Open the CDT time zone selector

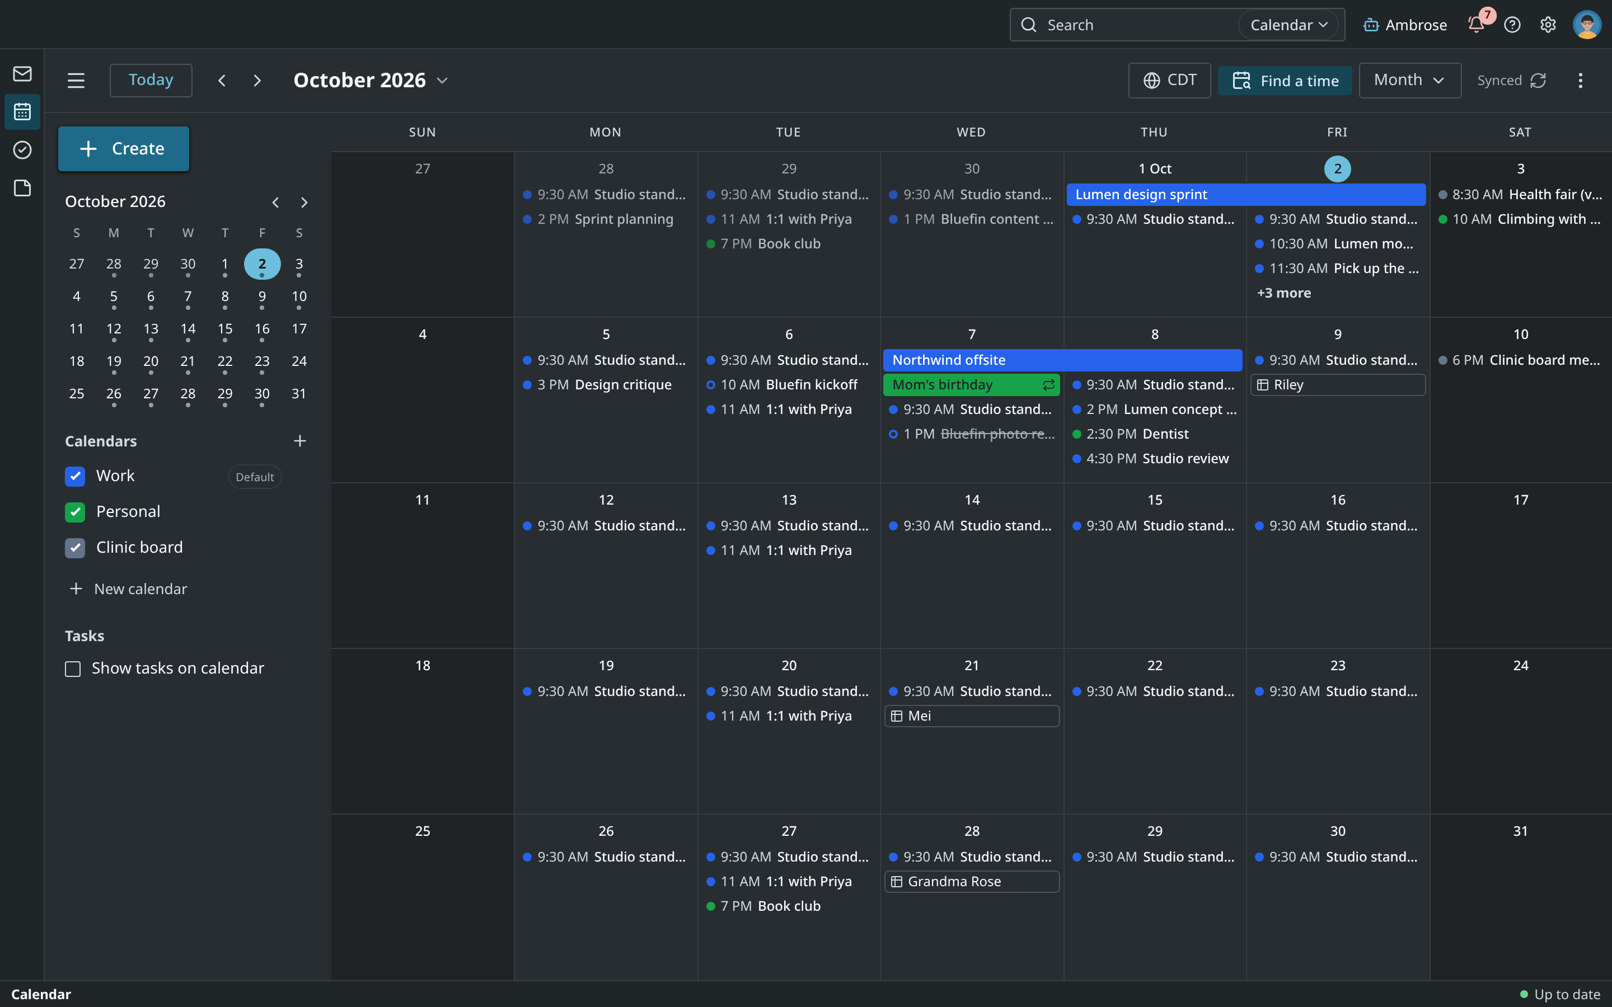1169,81
